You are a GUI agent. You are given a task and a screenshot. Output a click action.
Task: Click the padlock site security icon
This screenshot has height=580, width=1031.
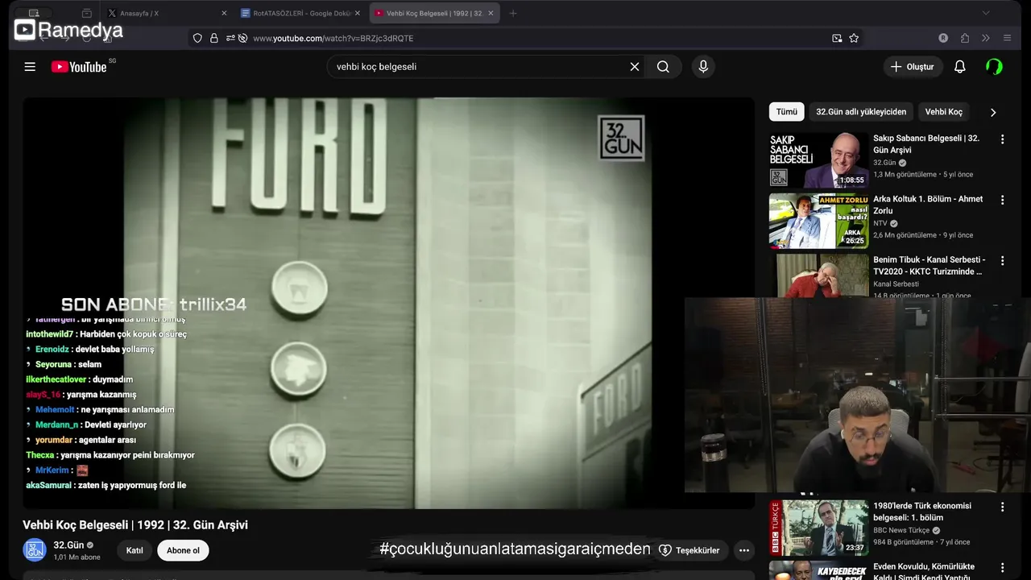[x=213, y=38]
